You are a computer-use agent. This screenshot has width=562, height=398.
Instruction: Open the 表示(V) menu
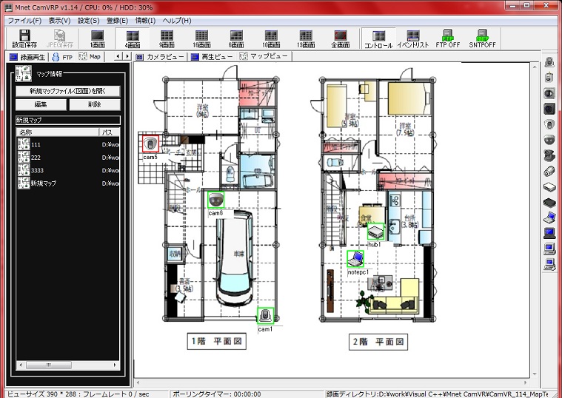59,21
